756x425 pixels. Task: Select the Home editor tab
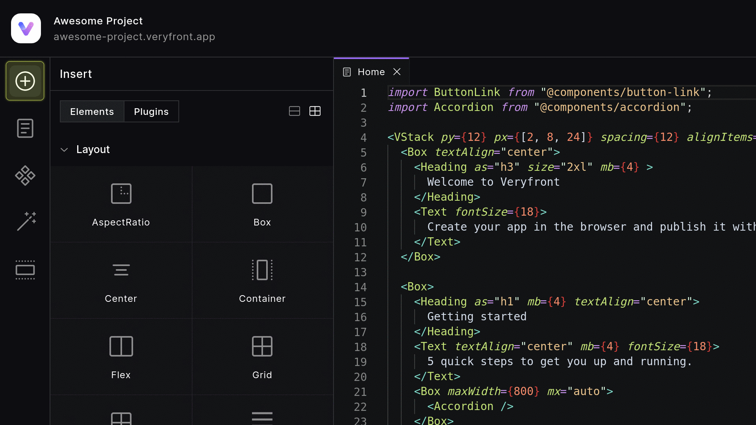pos(371,72)
